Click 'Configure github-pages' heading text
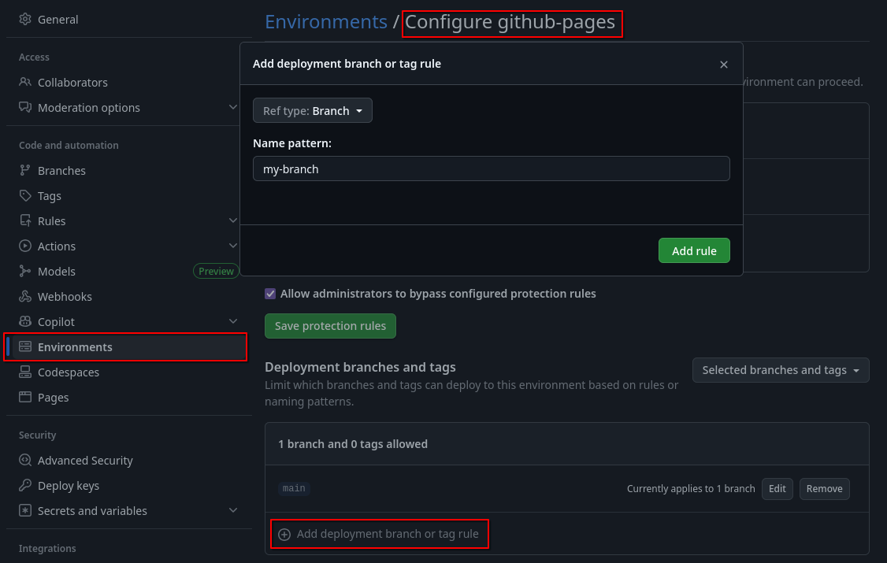The height and width of the screenshot is (563, 887). click(510, 21)
